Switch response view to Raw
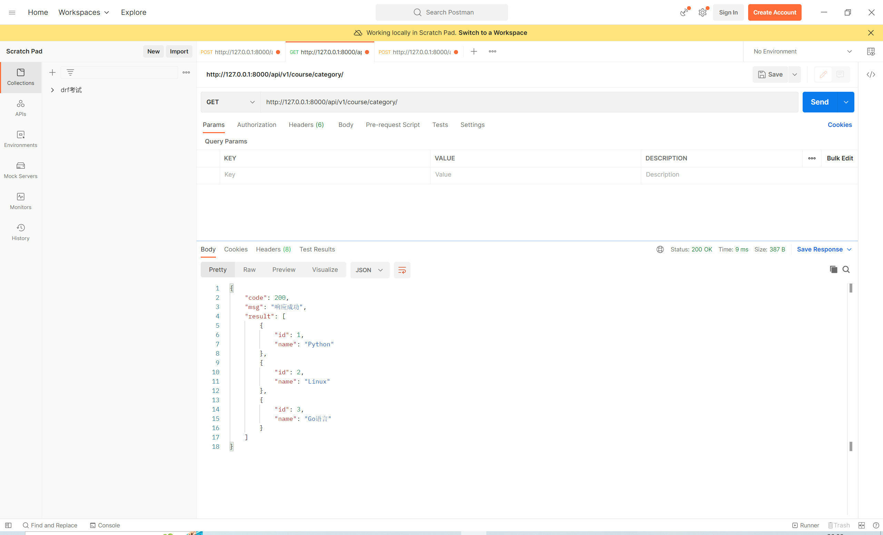 pos(249,269)
